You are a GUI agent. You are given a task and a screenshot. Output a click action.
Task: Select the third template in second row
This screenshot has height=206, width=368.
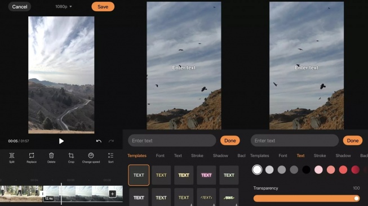pyautogui.click(x=184, y=198)
